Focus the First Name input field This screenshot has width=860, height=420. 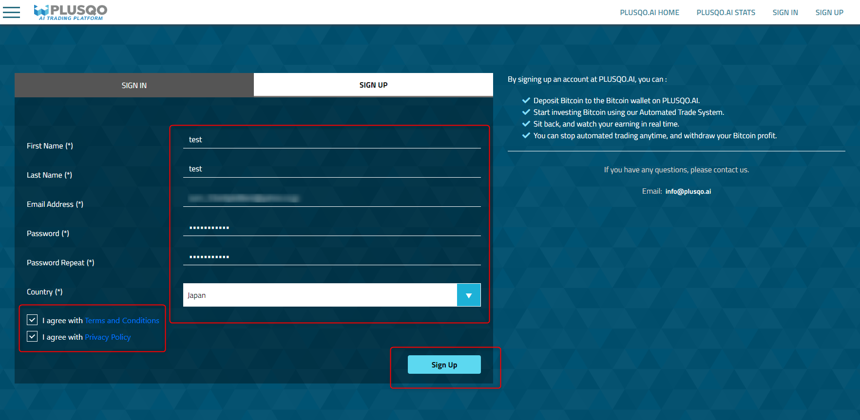[332, 140]
